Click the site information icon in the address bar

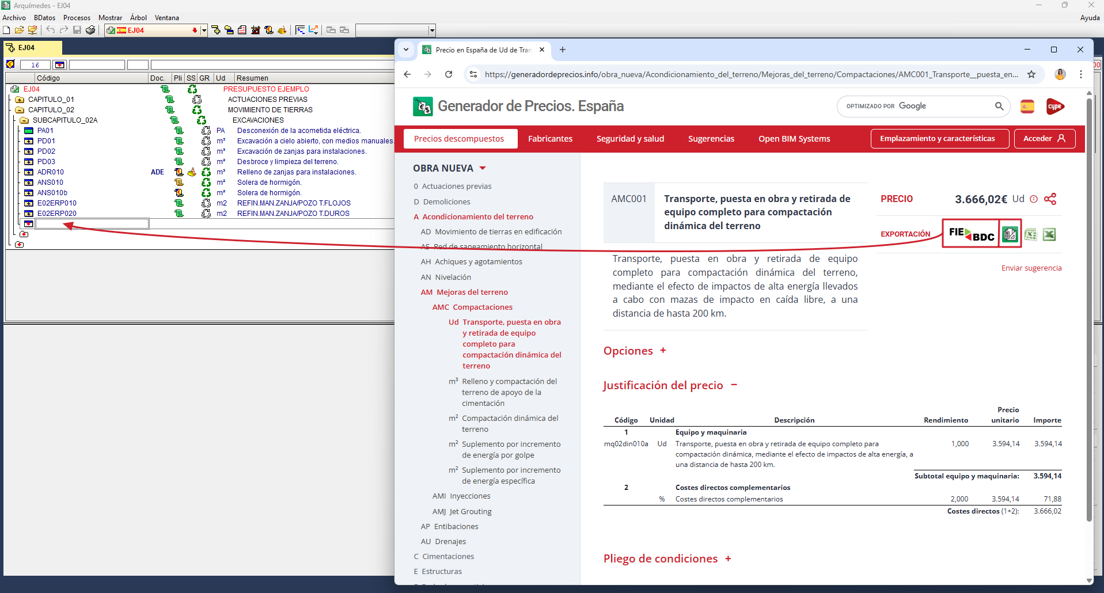coord(473,74)
